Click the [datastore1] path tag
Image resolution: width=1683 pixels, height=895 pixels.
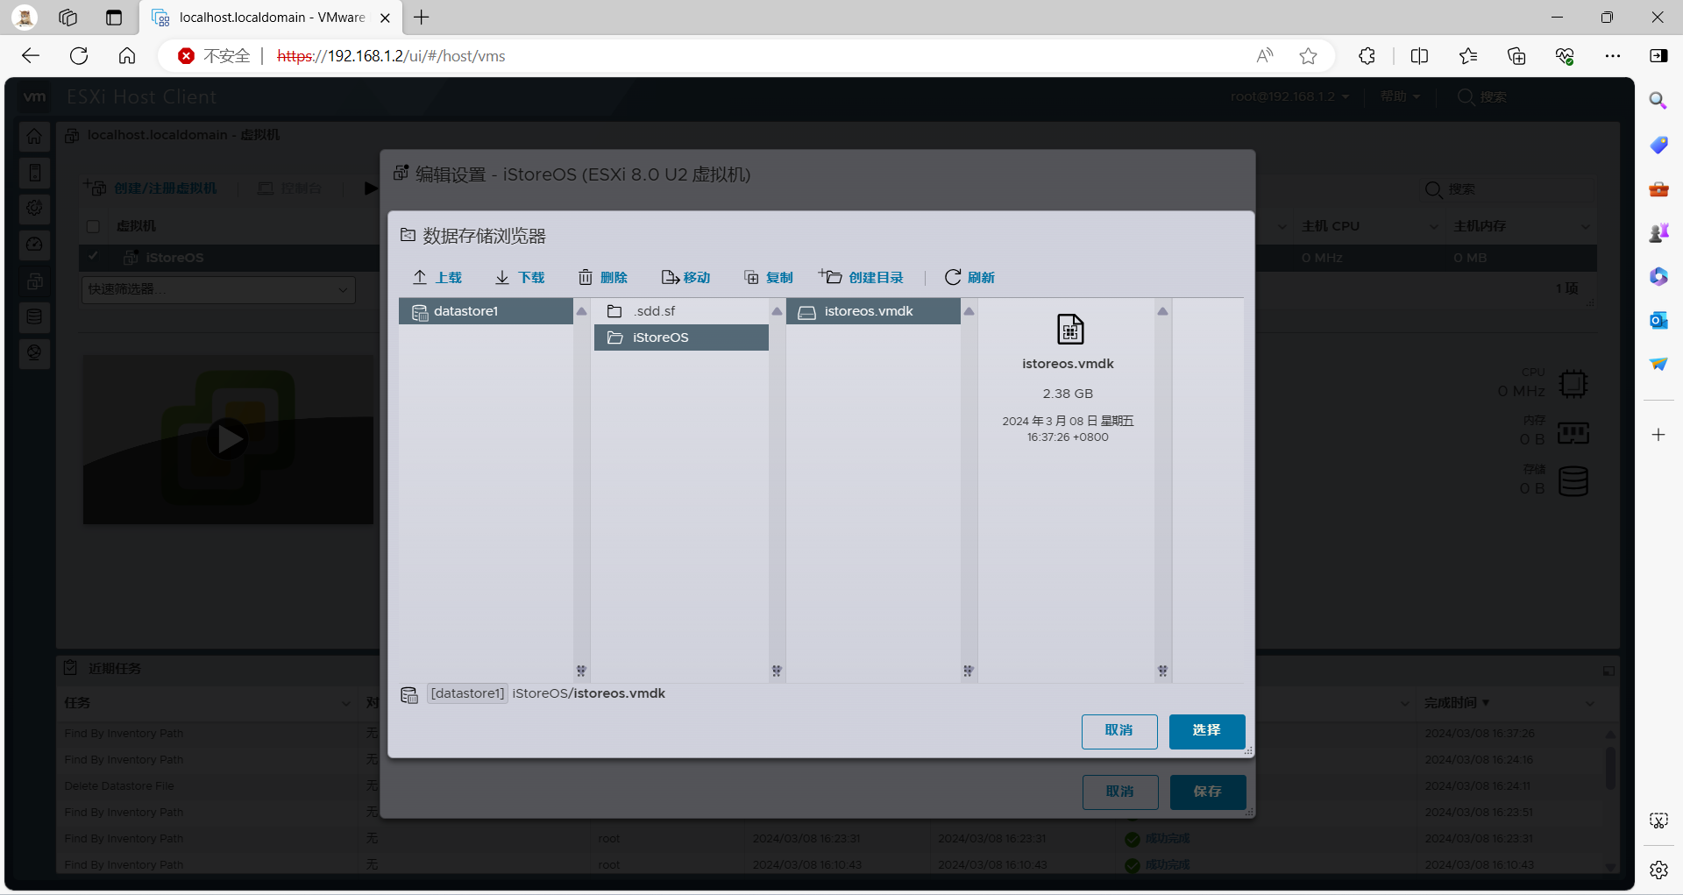tap(467, 693)
